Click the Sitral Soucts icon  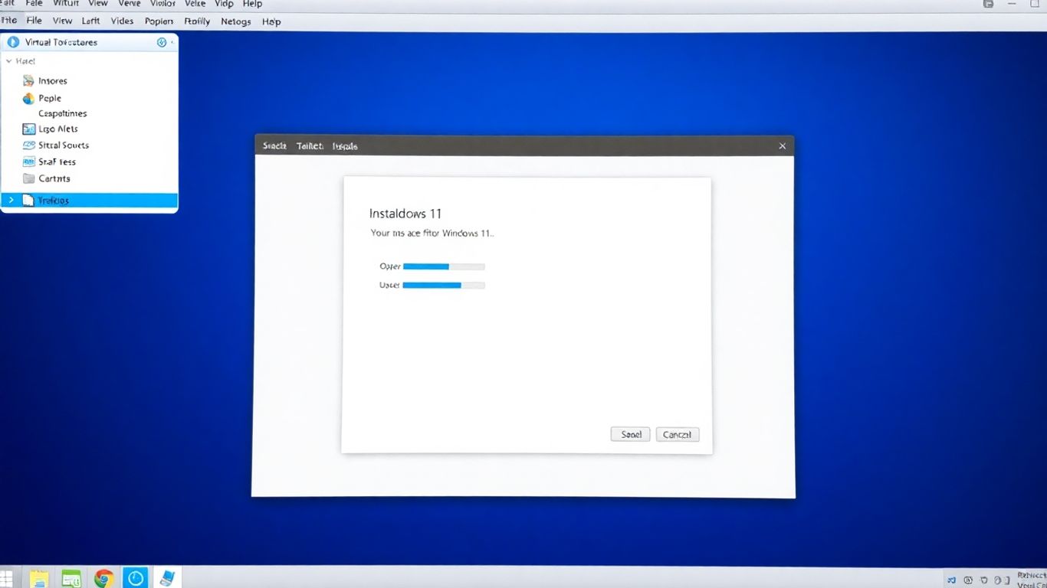29,145
